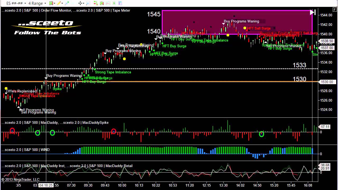Select the pencil drawing tools icon
The image size is (338, 190).
[59, 3]
